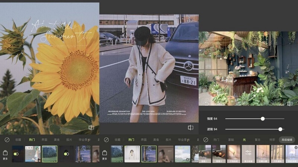
Task: Open 更多 filter store in the left panel
Action: click(x=5, y=154)
